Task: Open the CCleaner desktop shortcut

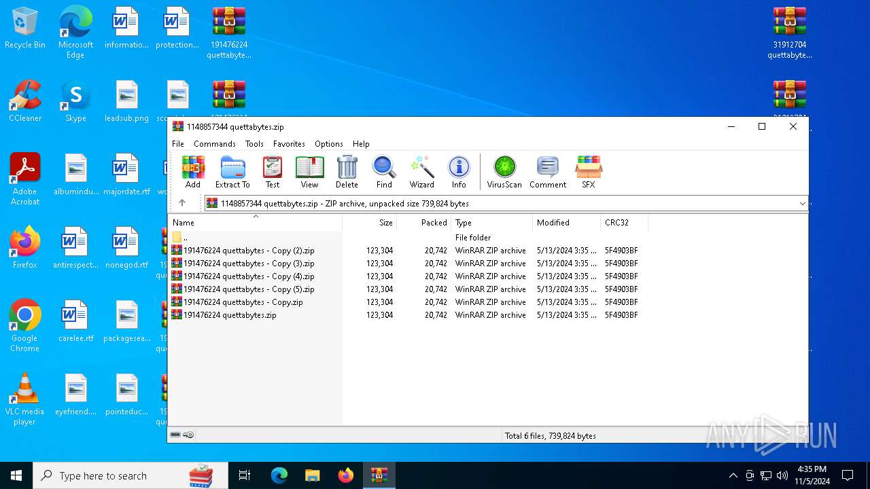Action: pos(25,101)
